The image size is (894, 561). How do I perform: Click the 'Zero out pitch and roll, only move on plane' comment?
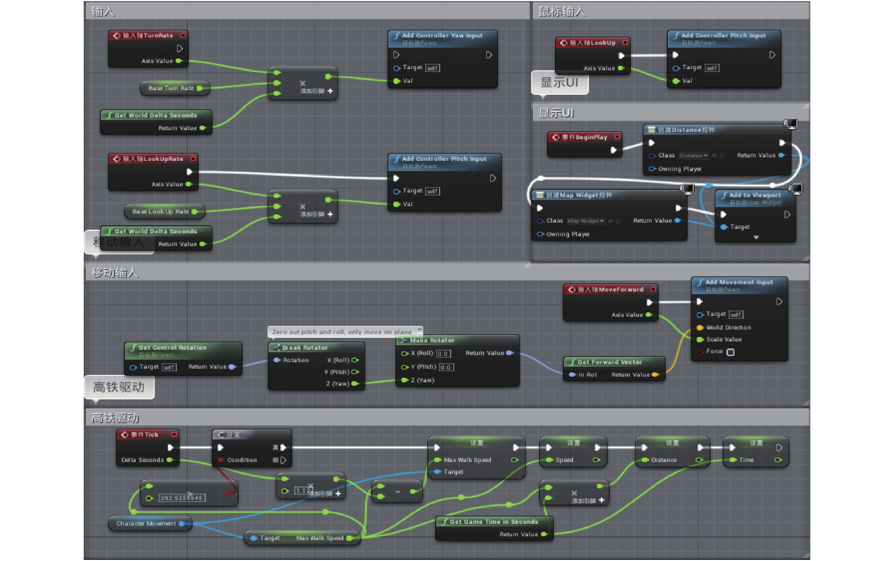click(x=342, y=332)
